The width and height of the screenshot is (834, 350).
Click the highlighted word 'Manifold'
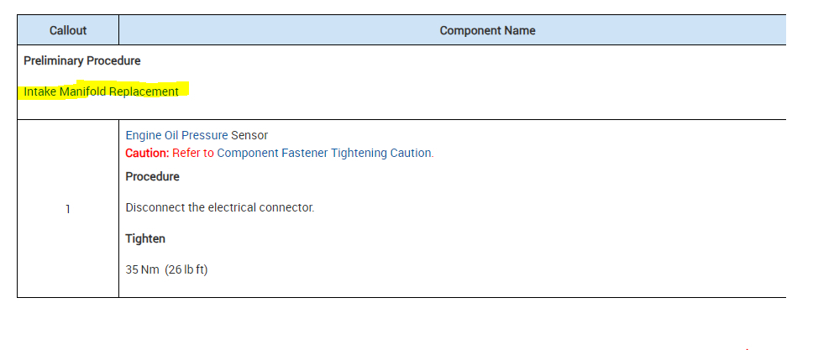[82, 91]
